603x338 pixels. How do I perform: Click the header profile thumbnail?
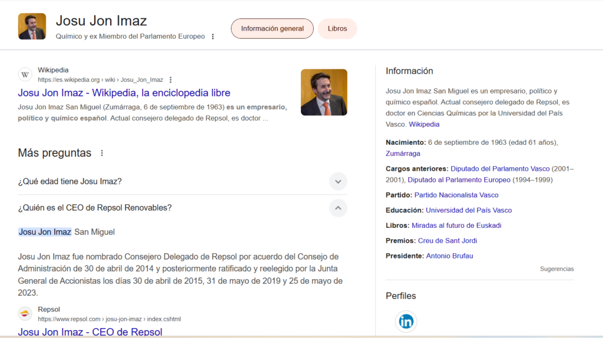(x=32, y=26)
